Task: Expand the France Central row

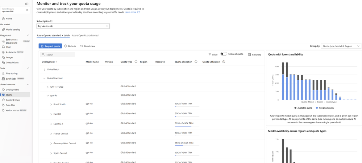Action: click(x=51, y=133)
